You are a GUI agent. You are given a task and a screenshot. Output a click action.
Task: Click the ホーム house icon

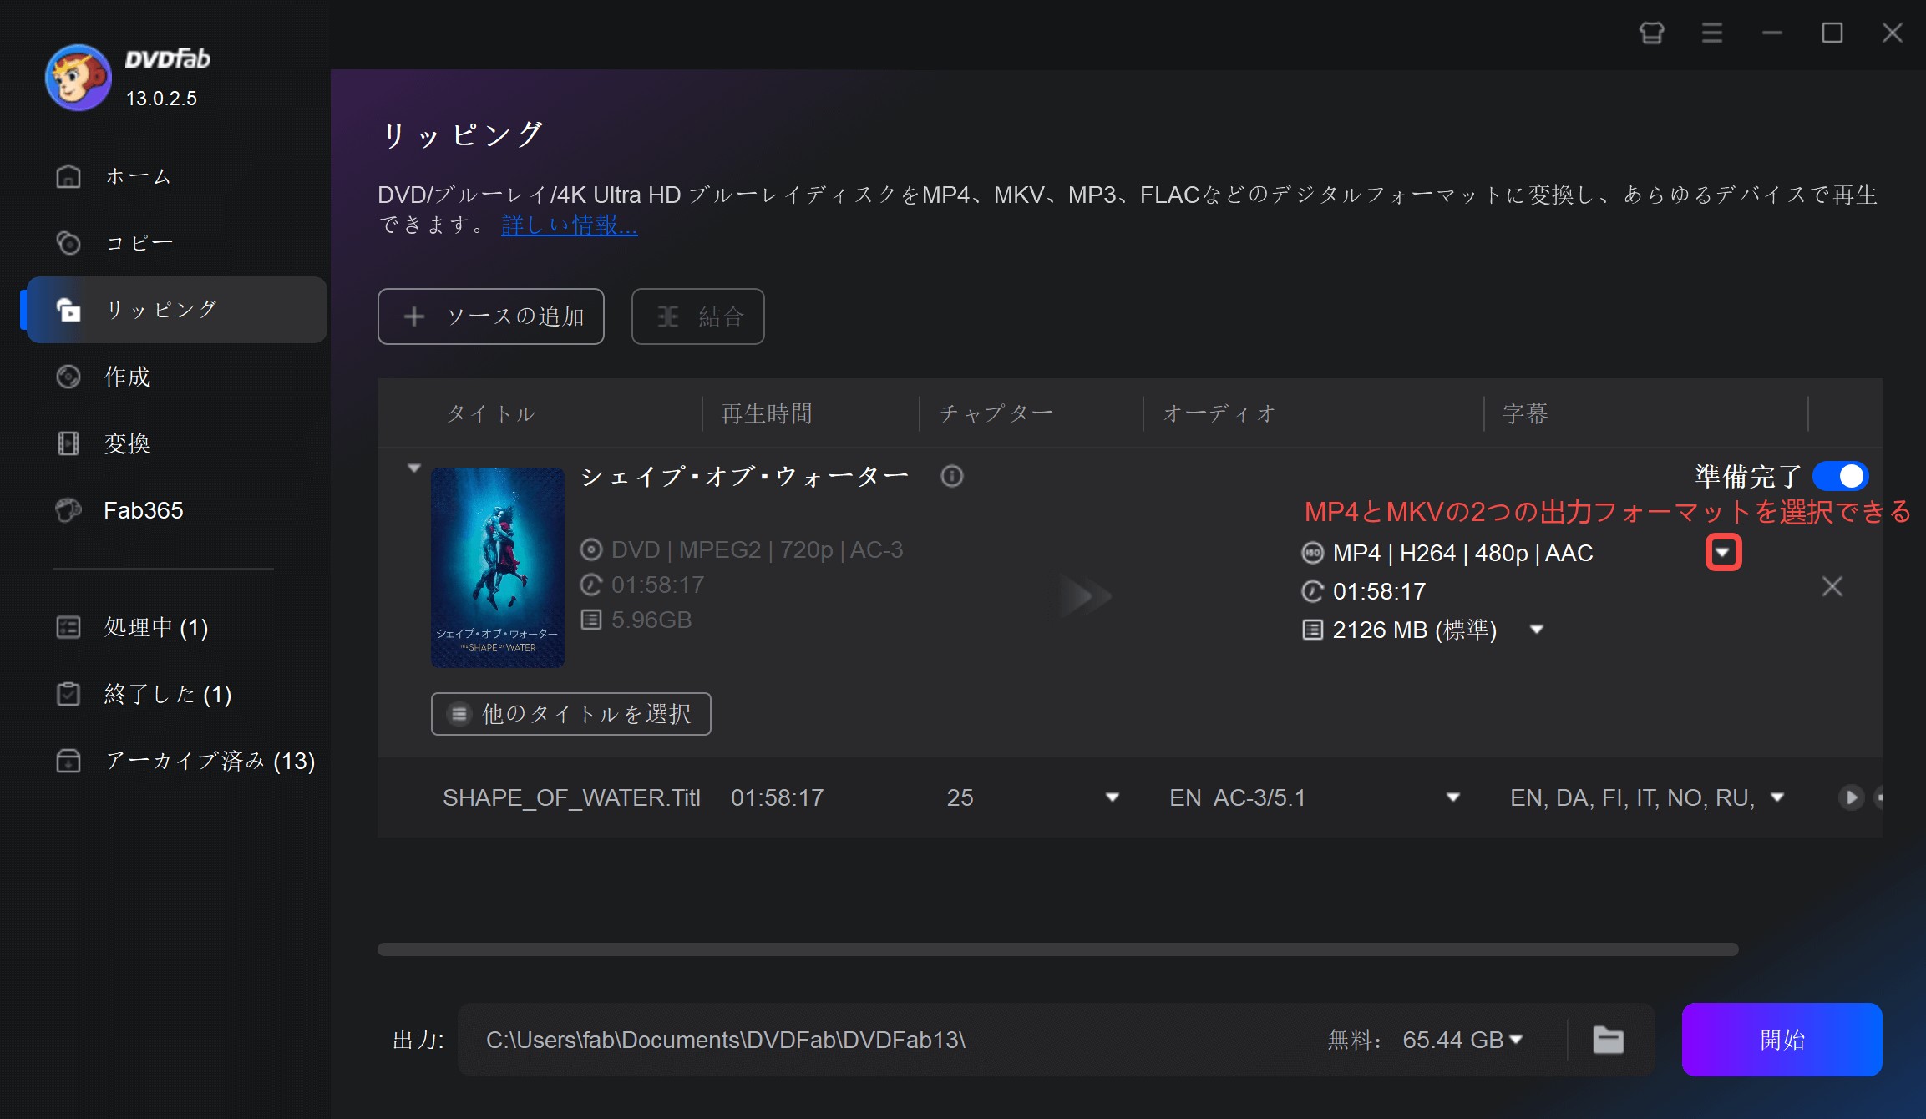pos(68,176)
